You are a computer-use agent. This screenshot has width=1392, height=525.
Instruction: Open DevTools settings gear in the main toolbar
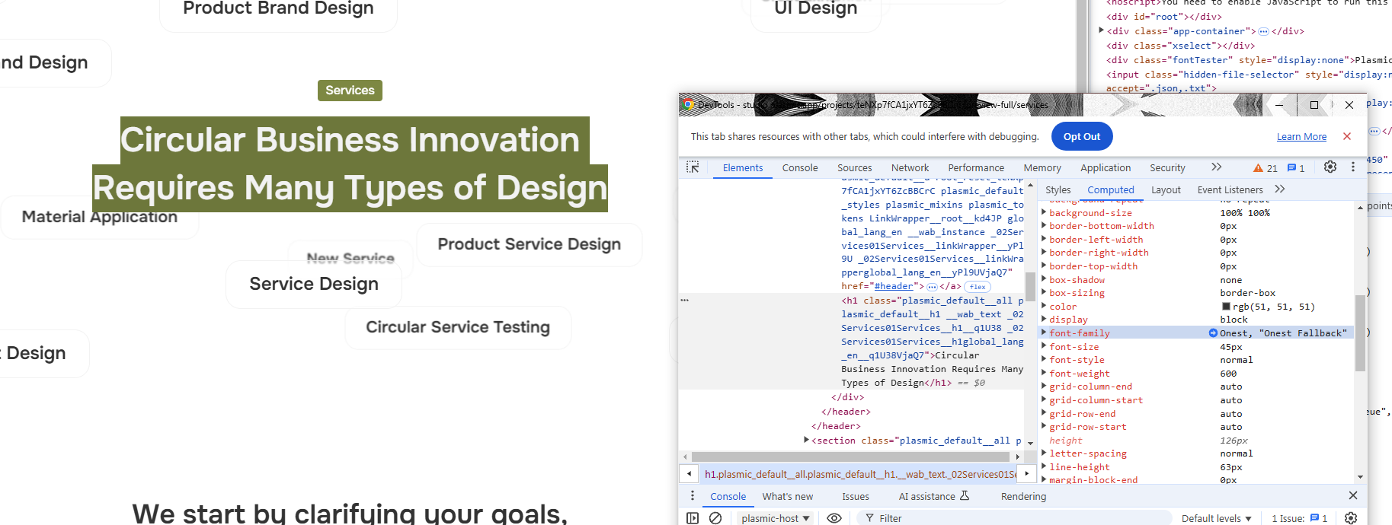pos(1330,167)
